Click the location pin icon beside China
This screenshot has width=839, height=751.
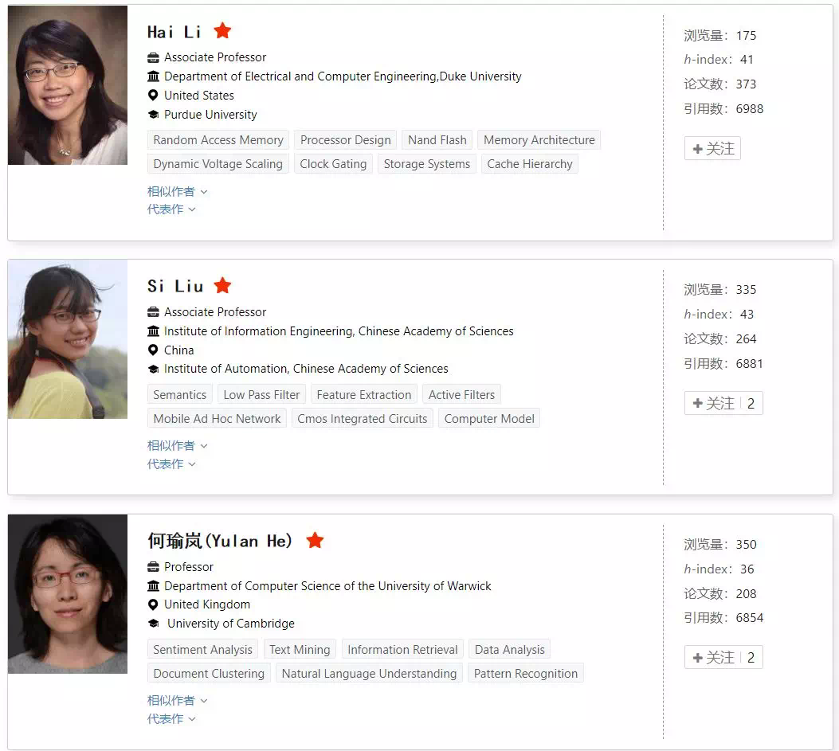153,350
